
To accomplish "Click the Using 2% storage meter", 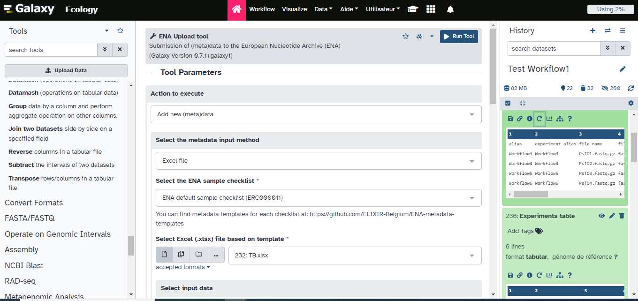I will [610, 9].
